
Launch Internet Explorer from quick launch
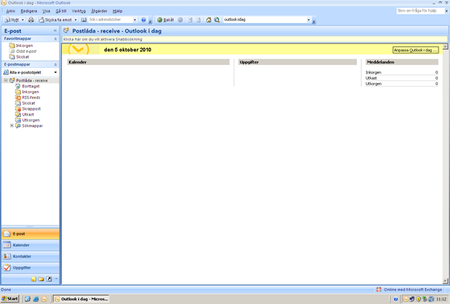pyautogui.click(x=36, y=299)
